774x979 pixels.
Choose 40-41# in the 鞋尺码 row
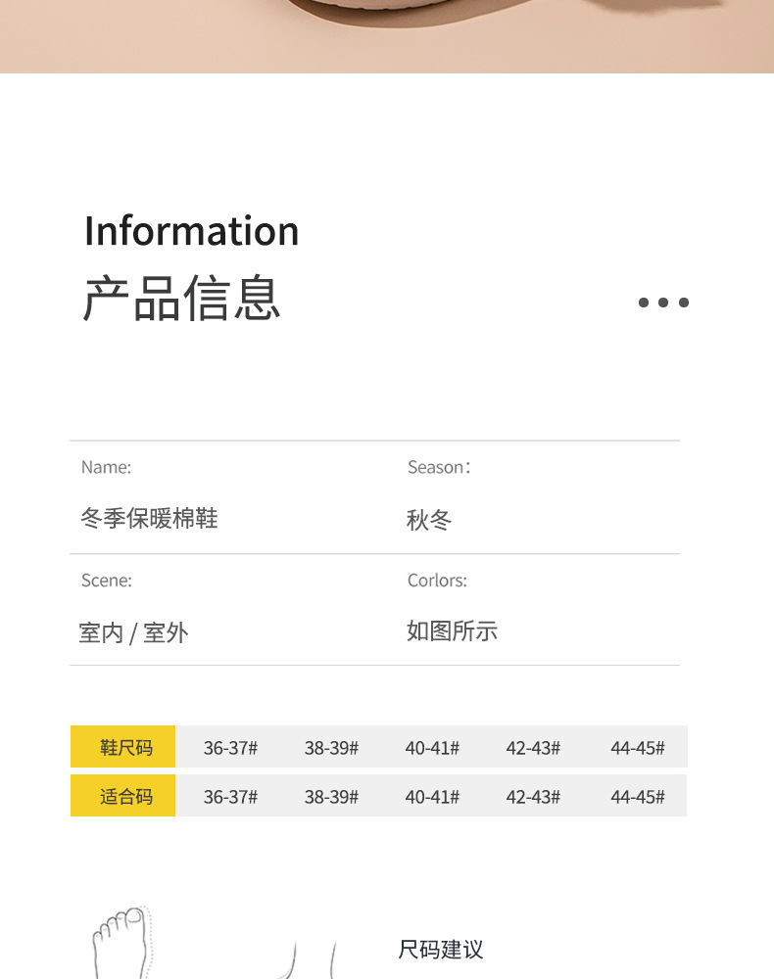[432, 748]
